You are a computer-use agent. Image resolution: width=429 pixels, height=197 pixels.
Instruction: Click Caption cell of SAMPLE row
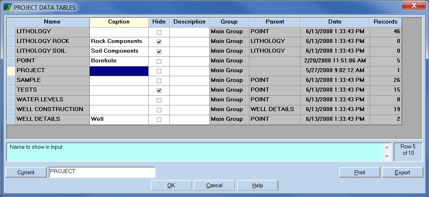[x=119, y=81]
